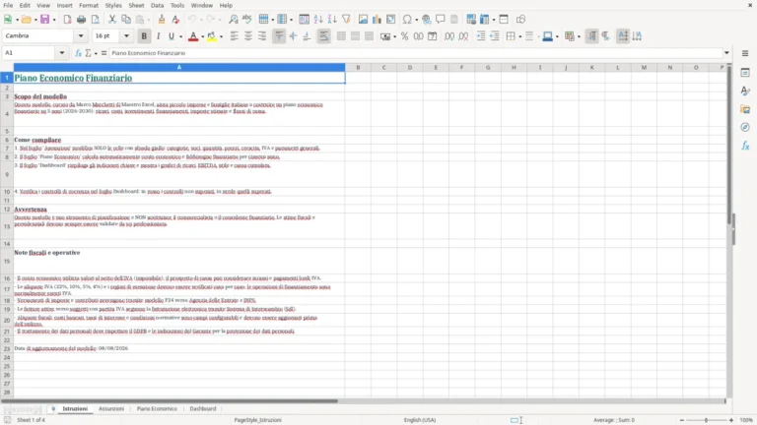Open the File menu
The width and height of the screenshot is (757, 425).
click(x=8, y=5)
